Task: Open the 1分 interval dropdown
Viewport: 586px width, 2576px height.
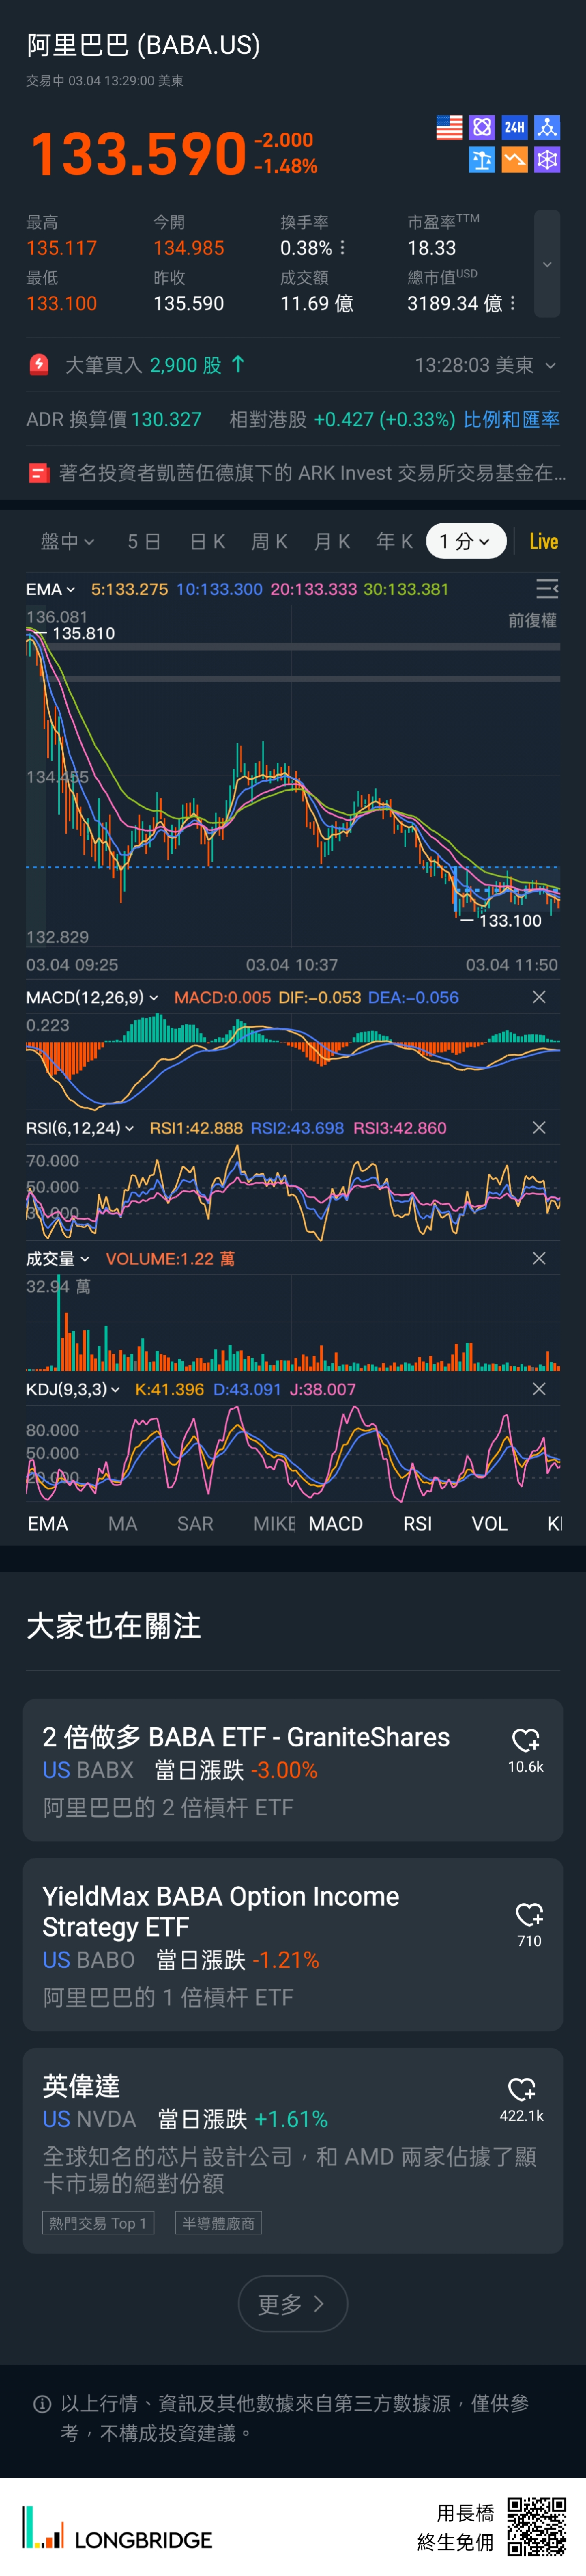Action: 465,541
